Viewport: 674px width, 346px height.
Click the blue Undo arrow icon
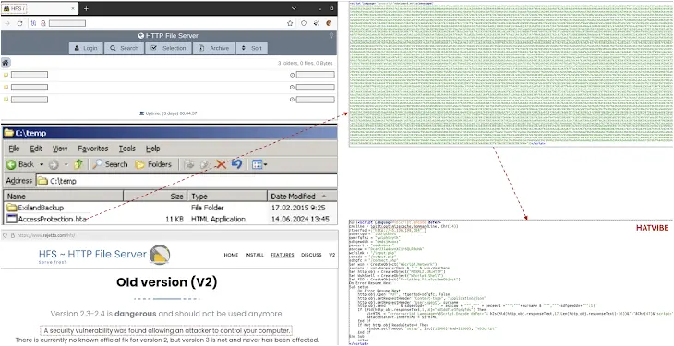[x=237, y=163]
